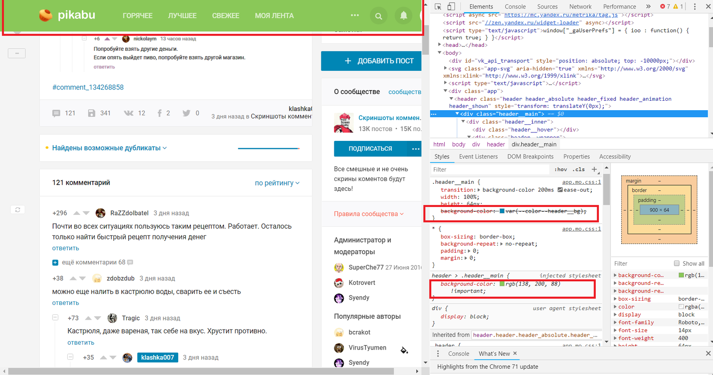The image size is (713, 375).
Task: Click the Twitter share icon under post
Action: pyautogui.click(x=186, y=113)
